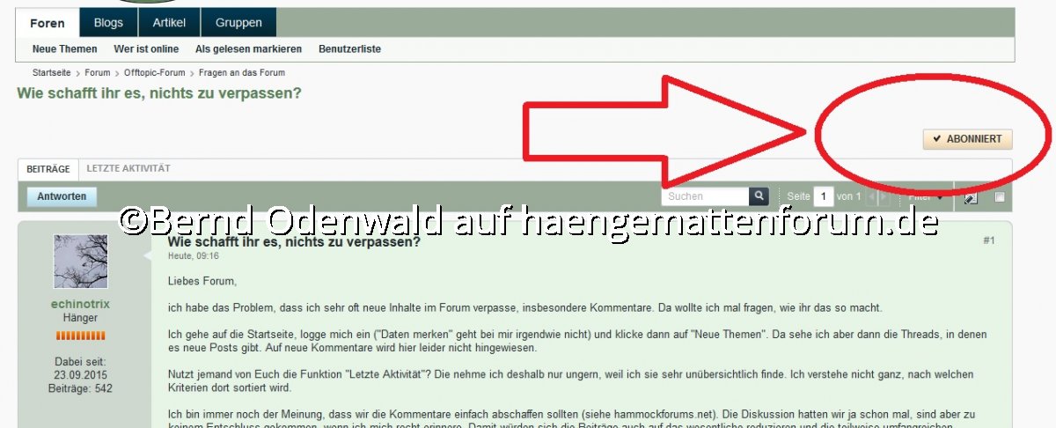Switch to the Blogs tab
This screenshot has width=1056, height=428.
[108, 23]
